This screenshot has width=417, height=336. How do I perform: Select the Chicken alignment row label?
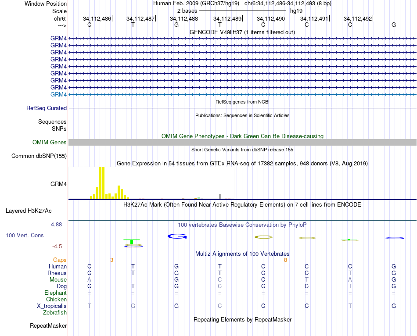(x=56, y=299)
